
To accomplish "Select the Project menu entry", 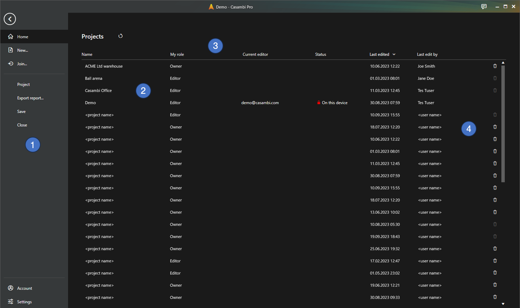I will [x=23, y=84].
